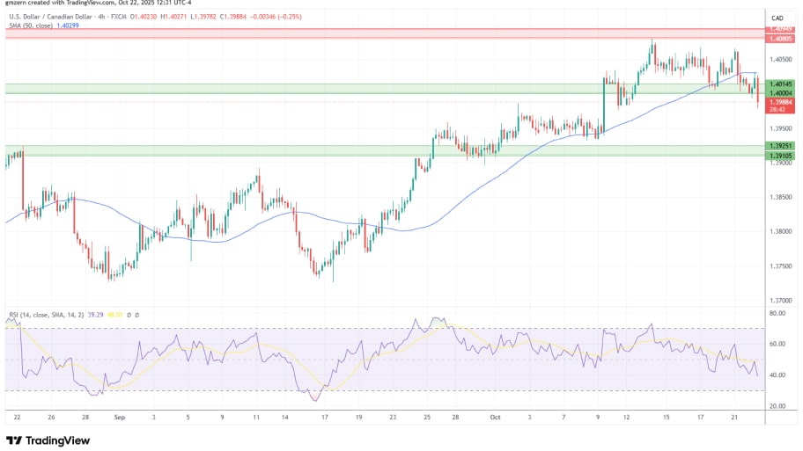Click the current price 1.39884 label

tap(780, 102)
